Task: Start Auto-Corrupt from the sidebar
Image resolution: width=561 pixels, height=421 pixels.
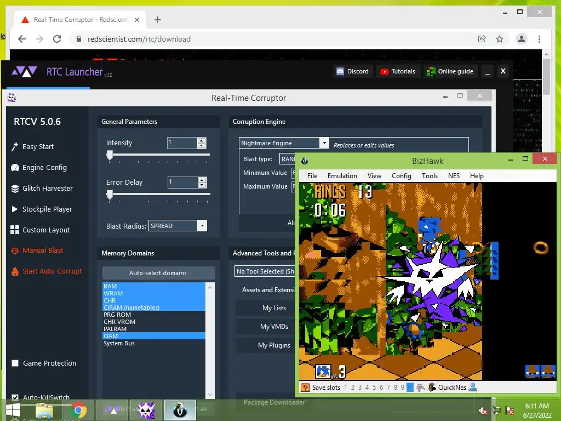Action: 46,271
